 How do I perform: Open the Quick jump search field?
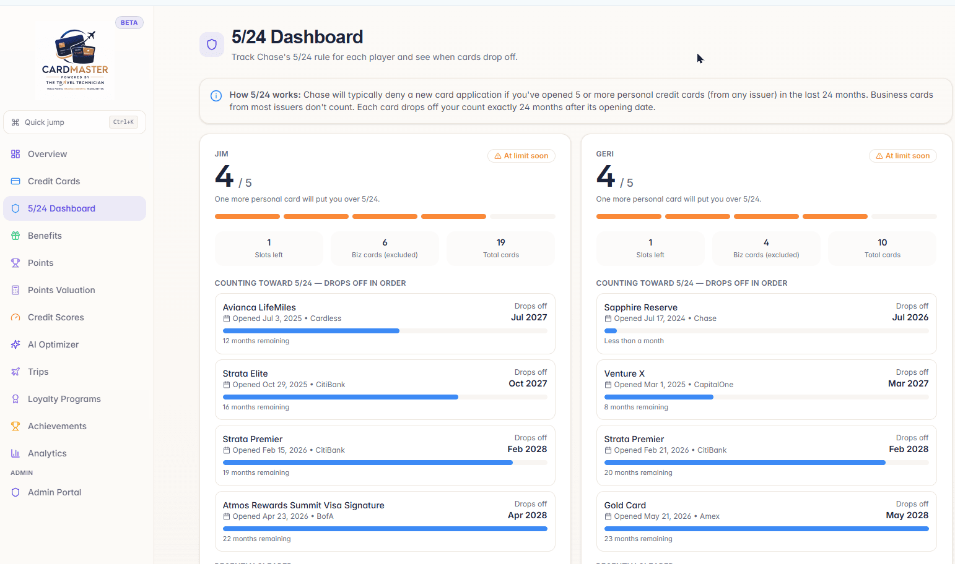tap(74, 122)
